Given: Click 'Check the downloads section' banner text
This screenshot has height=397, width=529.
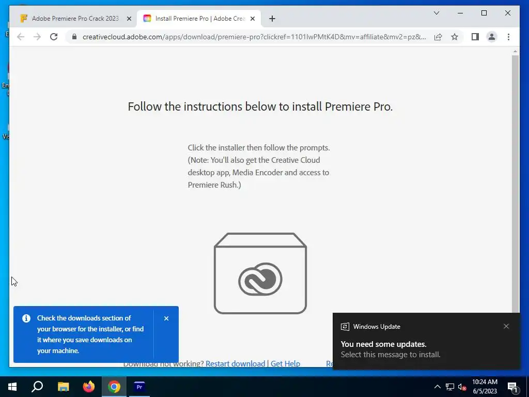Looking at the screenshot, I should coord(90,334).
